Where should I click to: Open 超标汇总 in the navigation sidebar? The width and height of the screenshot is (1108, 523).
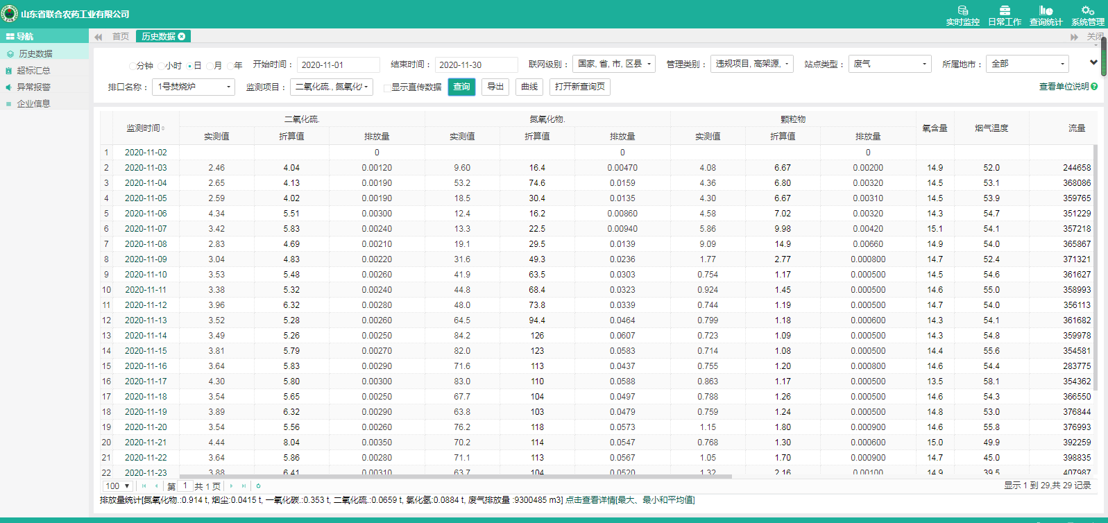[x=33, y=70]
